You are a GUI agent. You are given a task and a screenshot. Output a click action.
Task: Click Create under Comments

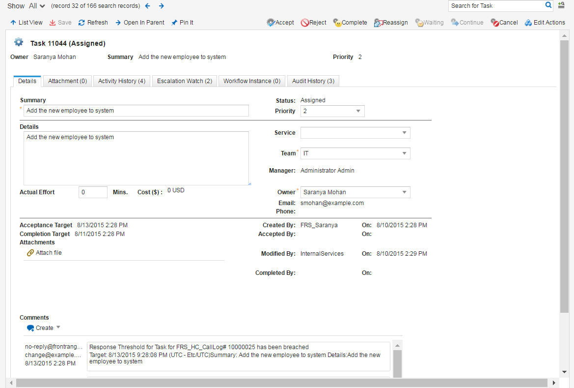[44, 328]
